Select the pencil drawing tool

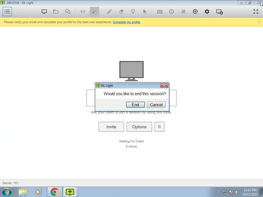109,12
